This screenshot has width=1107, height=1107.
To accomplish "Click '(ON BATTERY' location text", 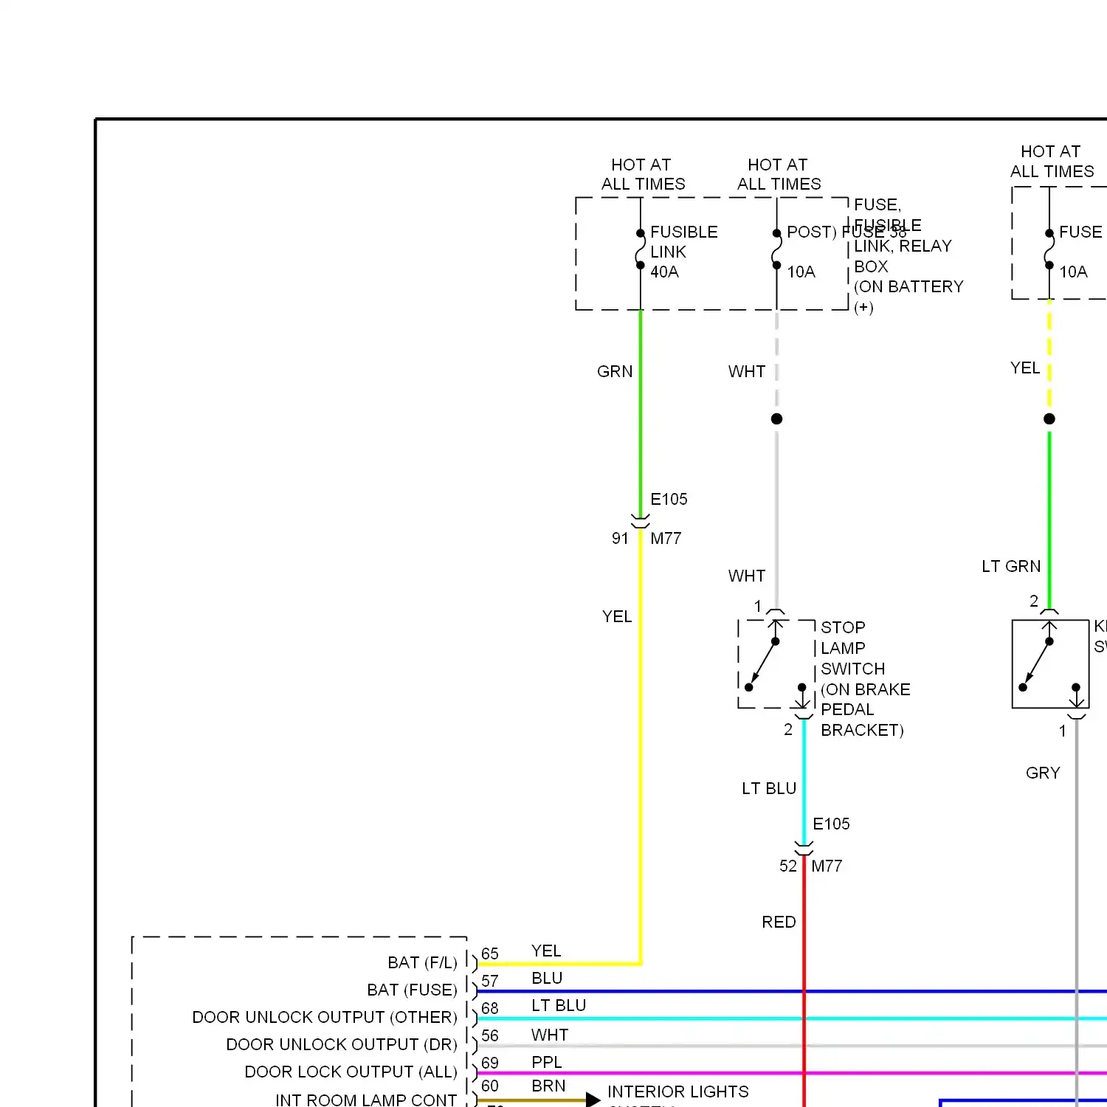I will pos(908,286).
